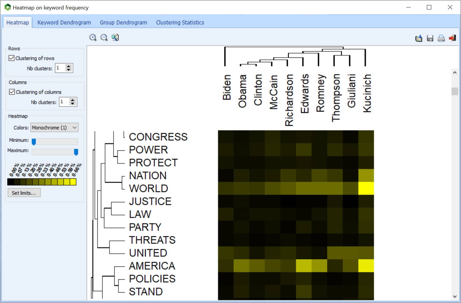Click the LAW row label
The image size is (461, 303).
click(x=140, y=214)
